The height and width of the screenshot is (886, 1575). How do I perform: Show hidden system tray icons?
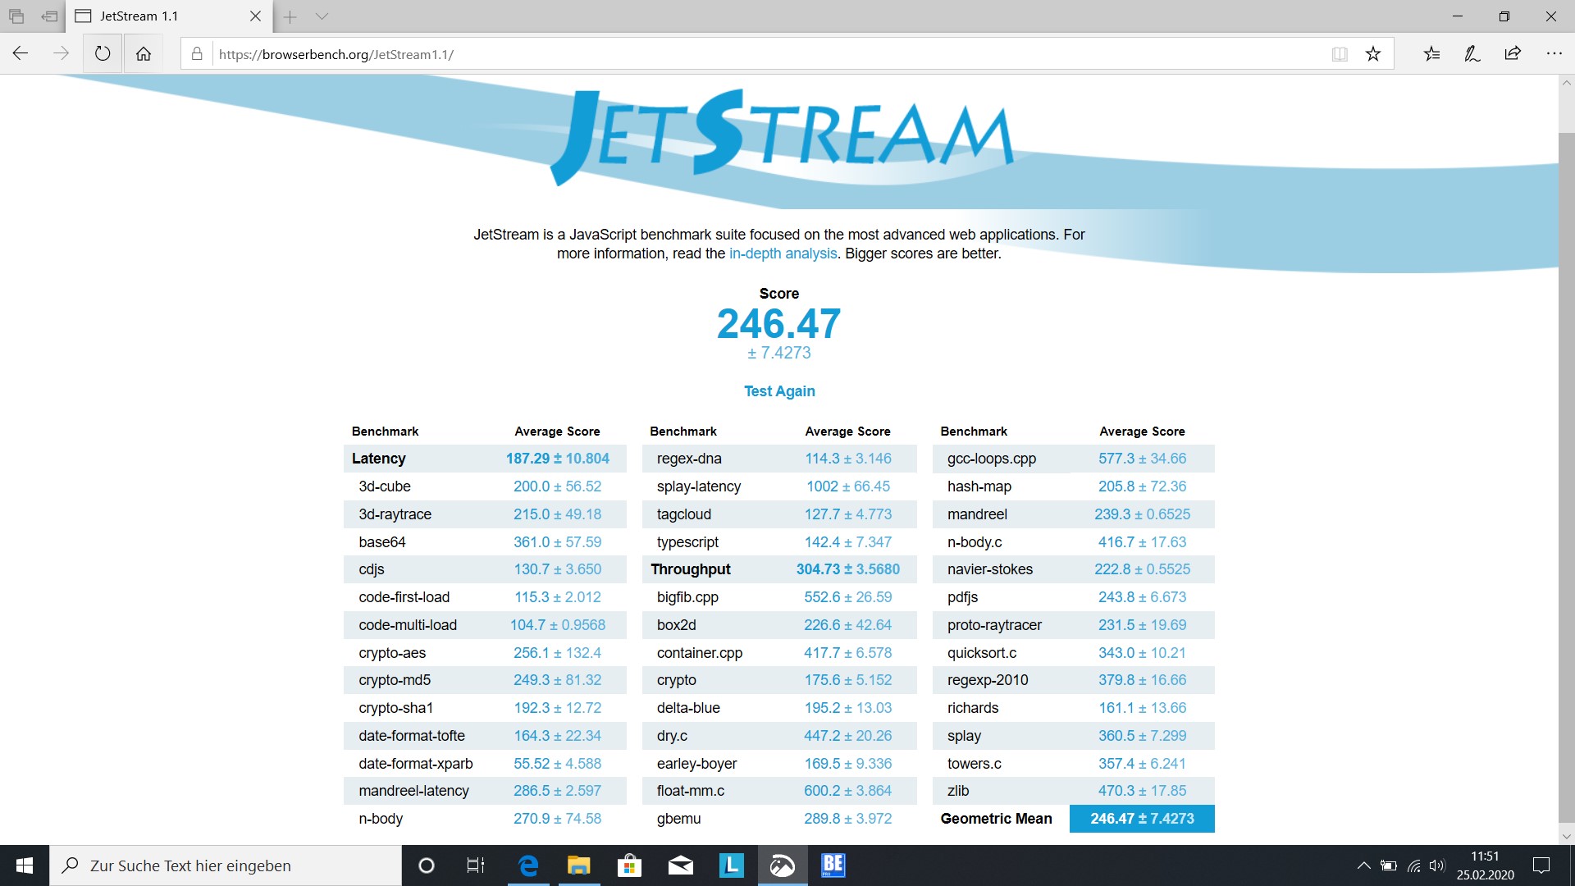pyautogui.click(x=1363, y=865)
